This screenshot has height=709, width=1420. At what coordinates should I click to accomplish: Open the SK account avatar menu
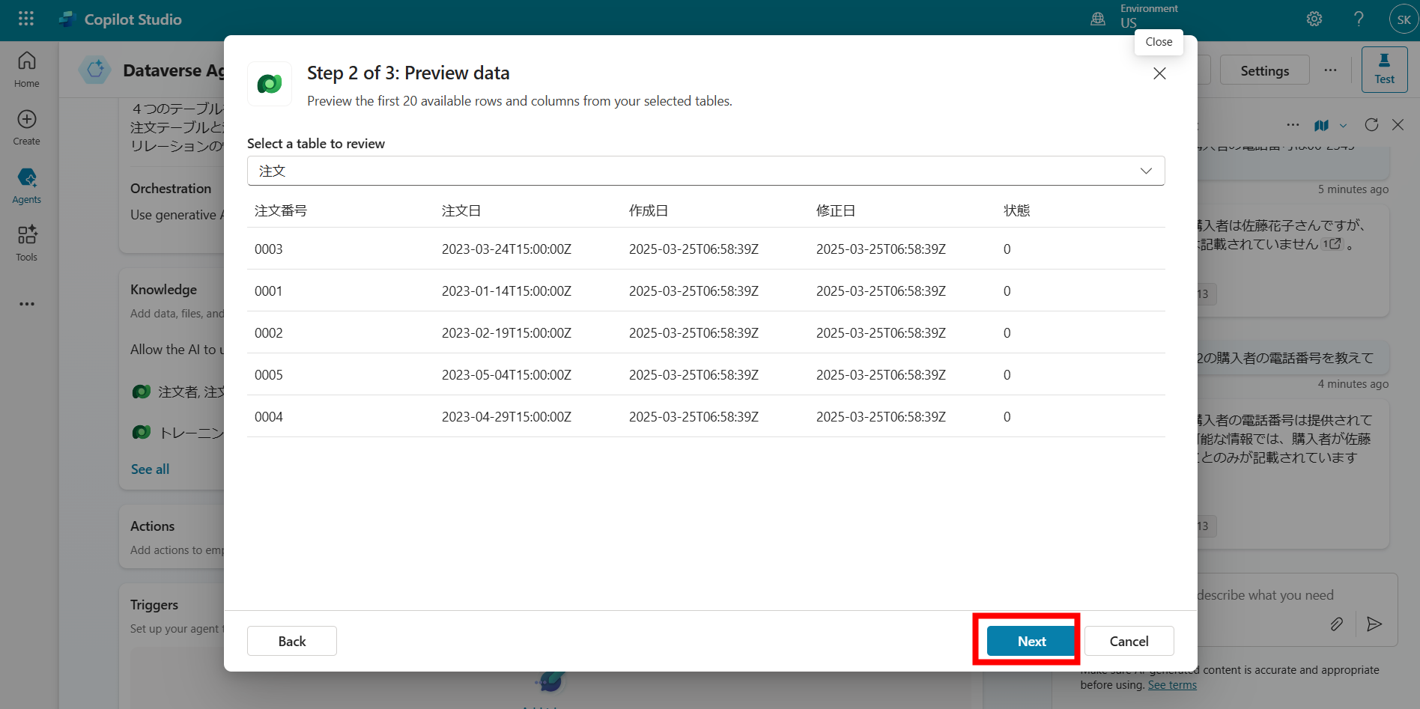pos(1404,18)
